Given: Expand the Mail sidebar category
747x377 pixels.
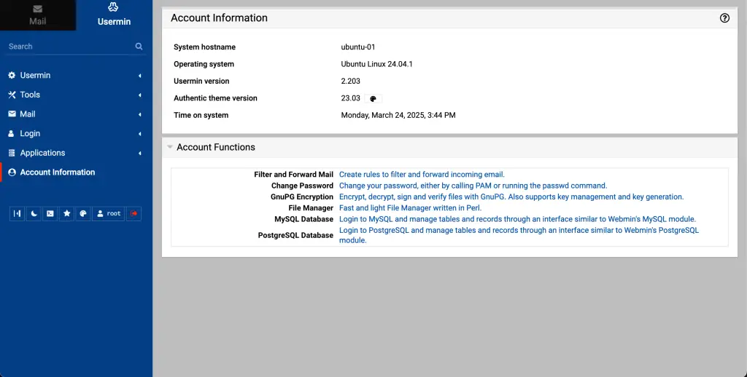Looking at the screenshot, I should (x=28, y=114).
